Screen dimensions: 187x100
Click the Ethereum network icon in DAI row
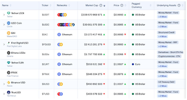[x=59, y=35]
